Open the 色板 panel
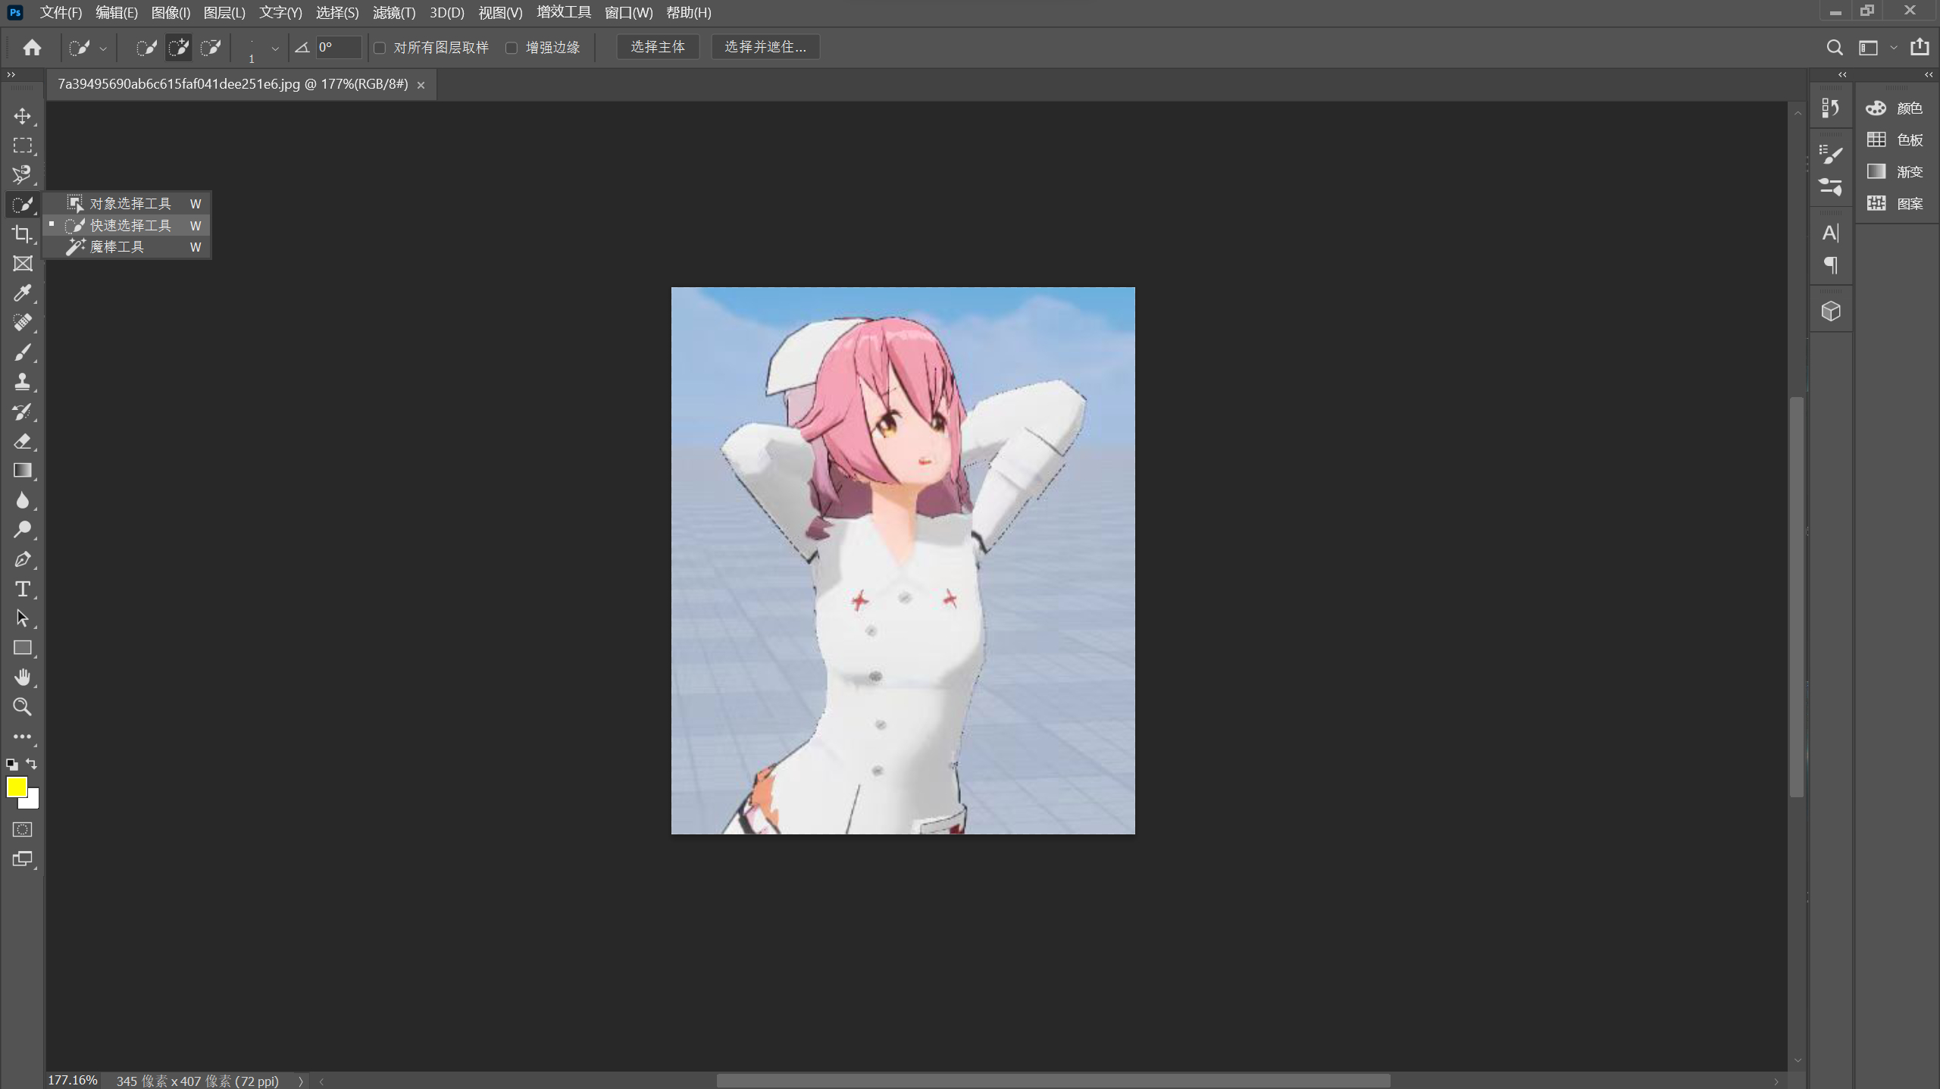Image resolution: width=1940 pixels, height=1089 pixels. [1895, 140]
